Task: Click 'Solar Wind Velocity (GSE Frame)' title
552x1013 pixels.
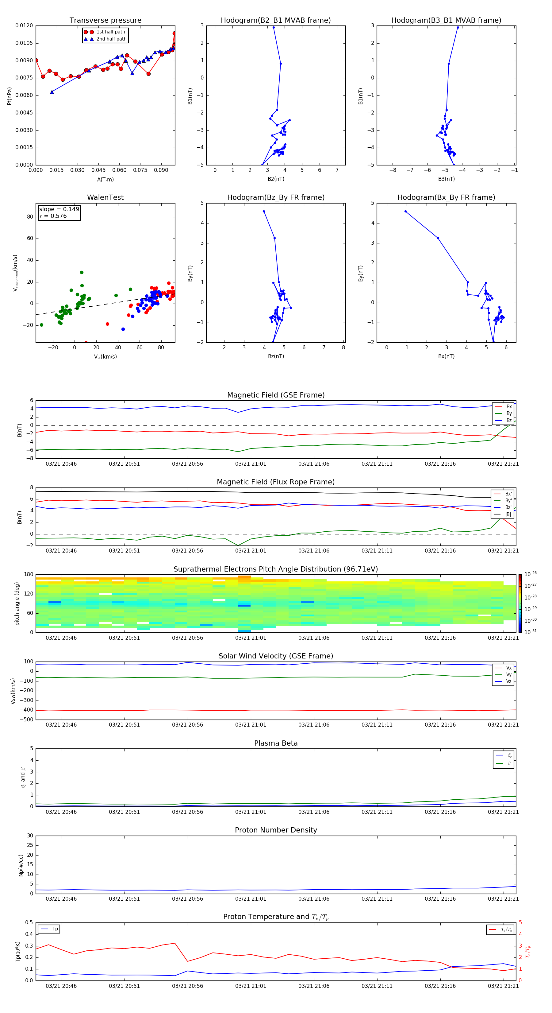Action: [276, 656]
